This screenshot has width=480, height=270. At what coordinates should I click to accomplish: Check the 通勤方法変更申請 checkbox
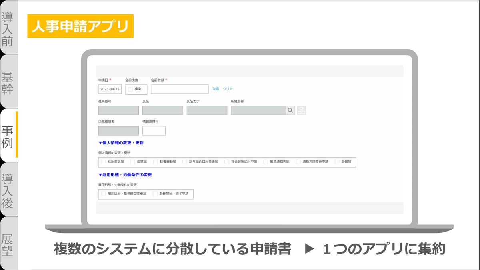pos(298,162)
